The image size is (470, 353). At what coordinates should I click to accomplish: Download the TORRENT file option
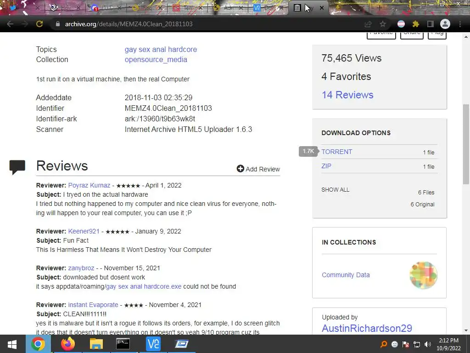[336, 152]
